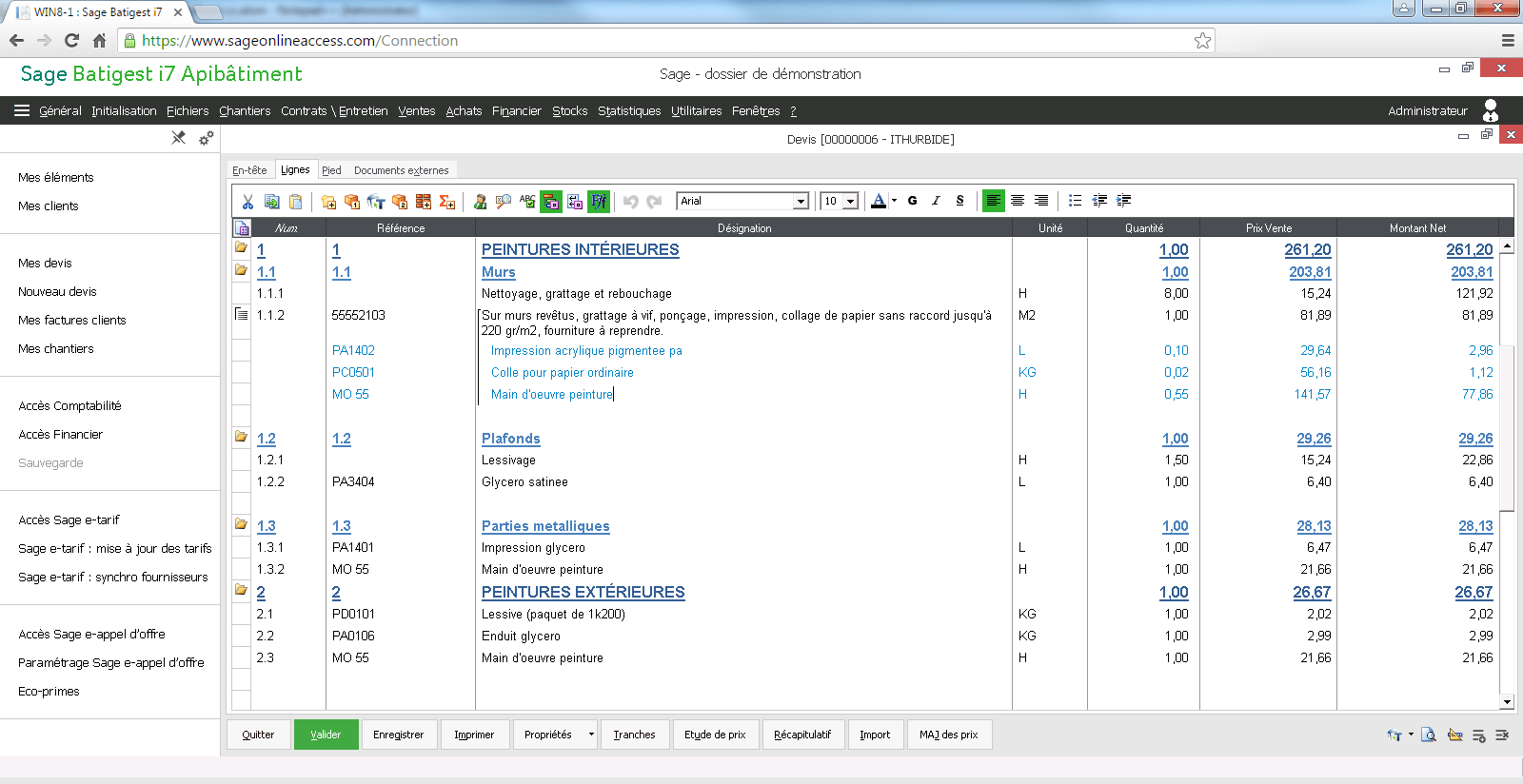This screenshot has height=784, width=1523.
Task: Open the Statistiques menu
Action: (x=629, y=111)
